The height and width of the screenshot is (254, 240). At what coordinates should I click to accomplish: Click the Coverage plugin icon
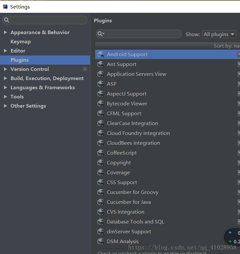(101, 173)
